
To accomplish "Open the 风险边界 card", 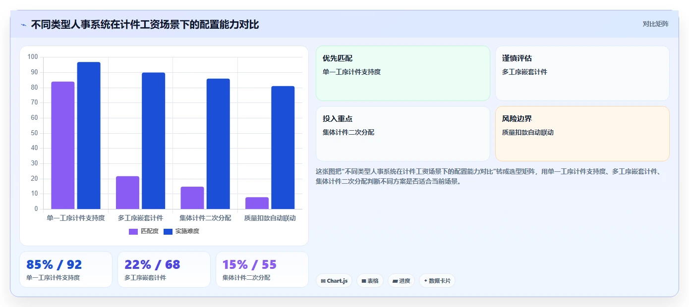I will click(582, 134).
